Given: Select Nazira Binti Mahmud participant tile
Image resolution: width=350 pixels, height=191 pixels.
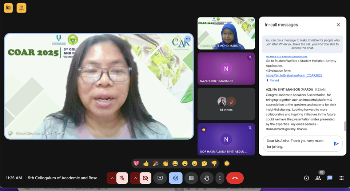Looking at the screenshot, I should [226, 69].
